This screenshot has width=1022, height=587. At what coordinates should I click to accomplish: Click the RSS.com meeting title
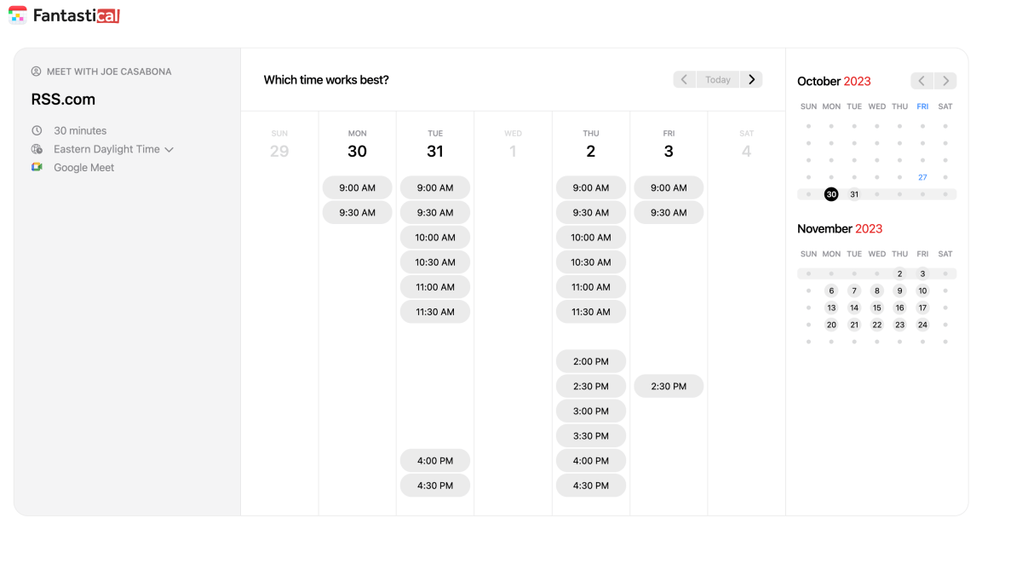tap(63, 99)
